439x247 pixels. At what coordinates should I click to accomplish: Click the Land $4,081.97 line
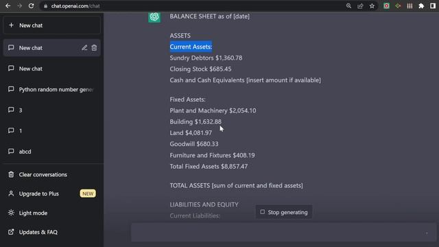[x=191, y=132]
